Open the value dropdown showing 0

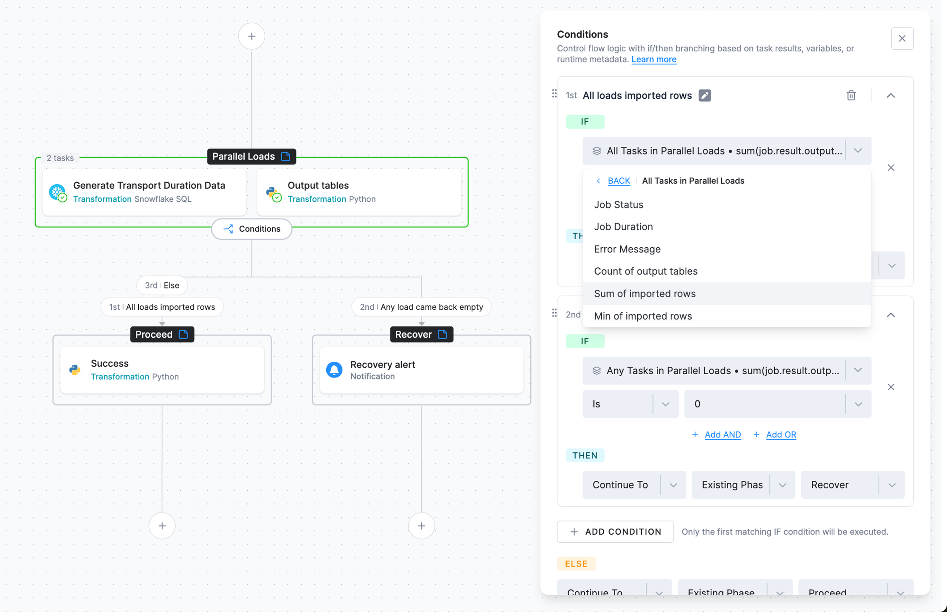click(777, 404)
